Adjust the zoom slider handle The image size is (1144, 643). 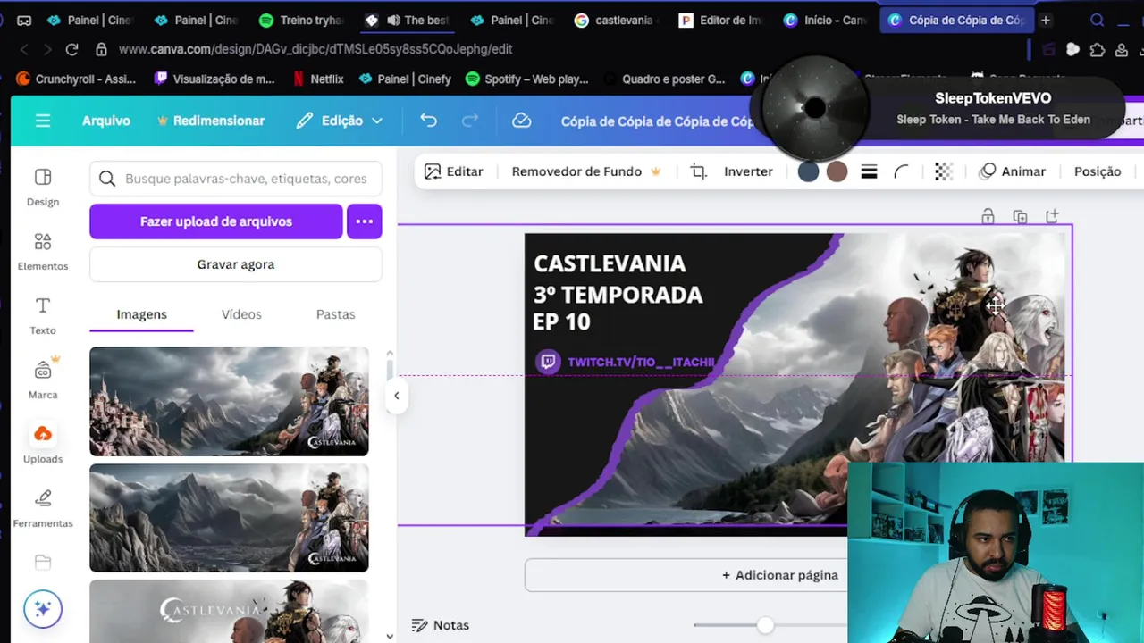(x=765, y=625)
